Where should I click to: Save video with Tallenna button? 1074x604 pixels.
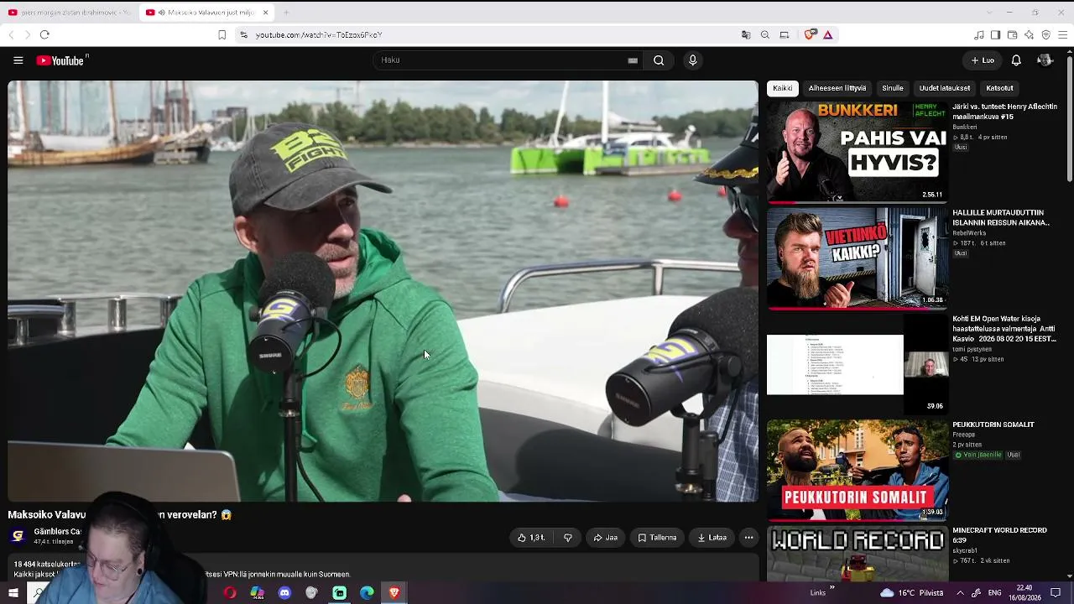pyautogui.click(x=657, y=538)
